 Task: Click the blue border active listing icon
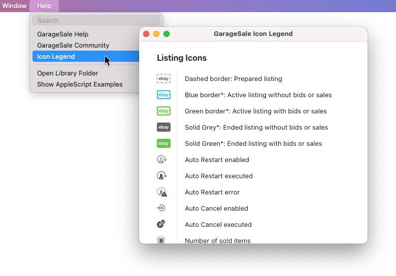163,95
